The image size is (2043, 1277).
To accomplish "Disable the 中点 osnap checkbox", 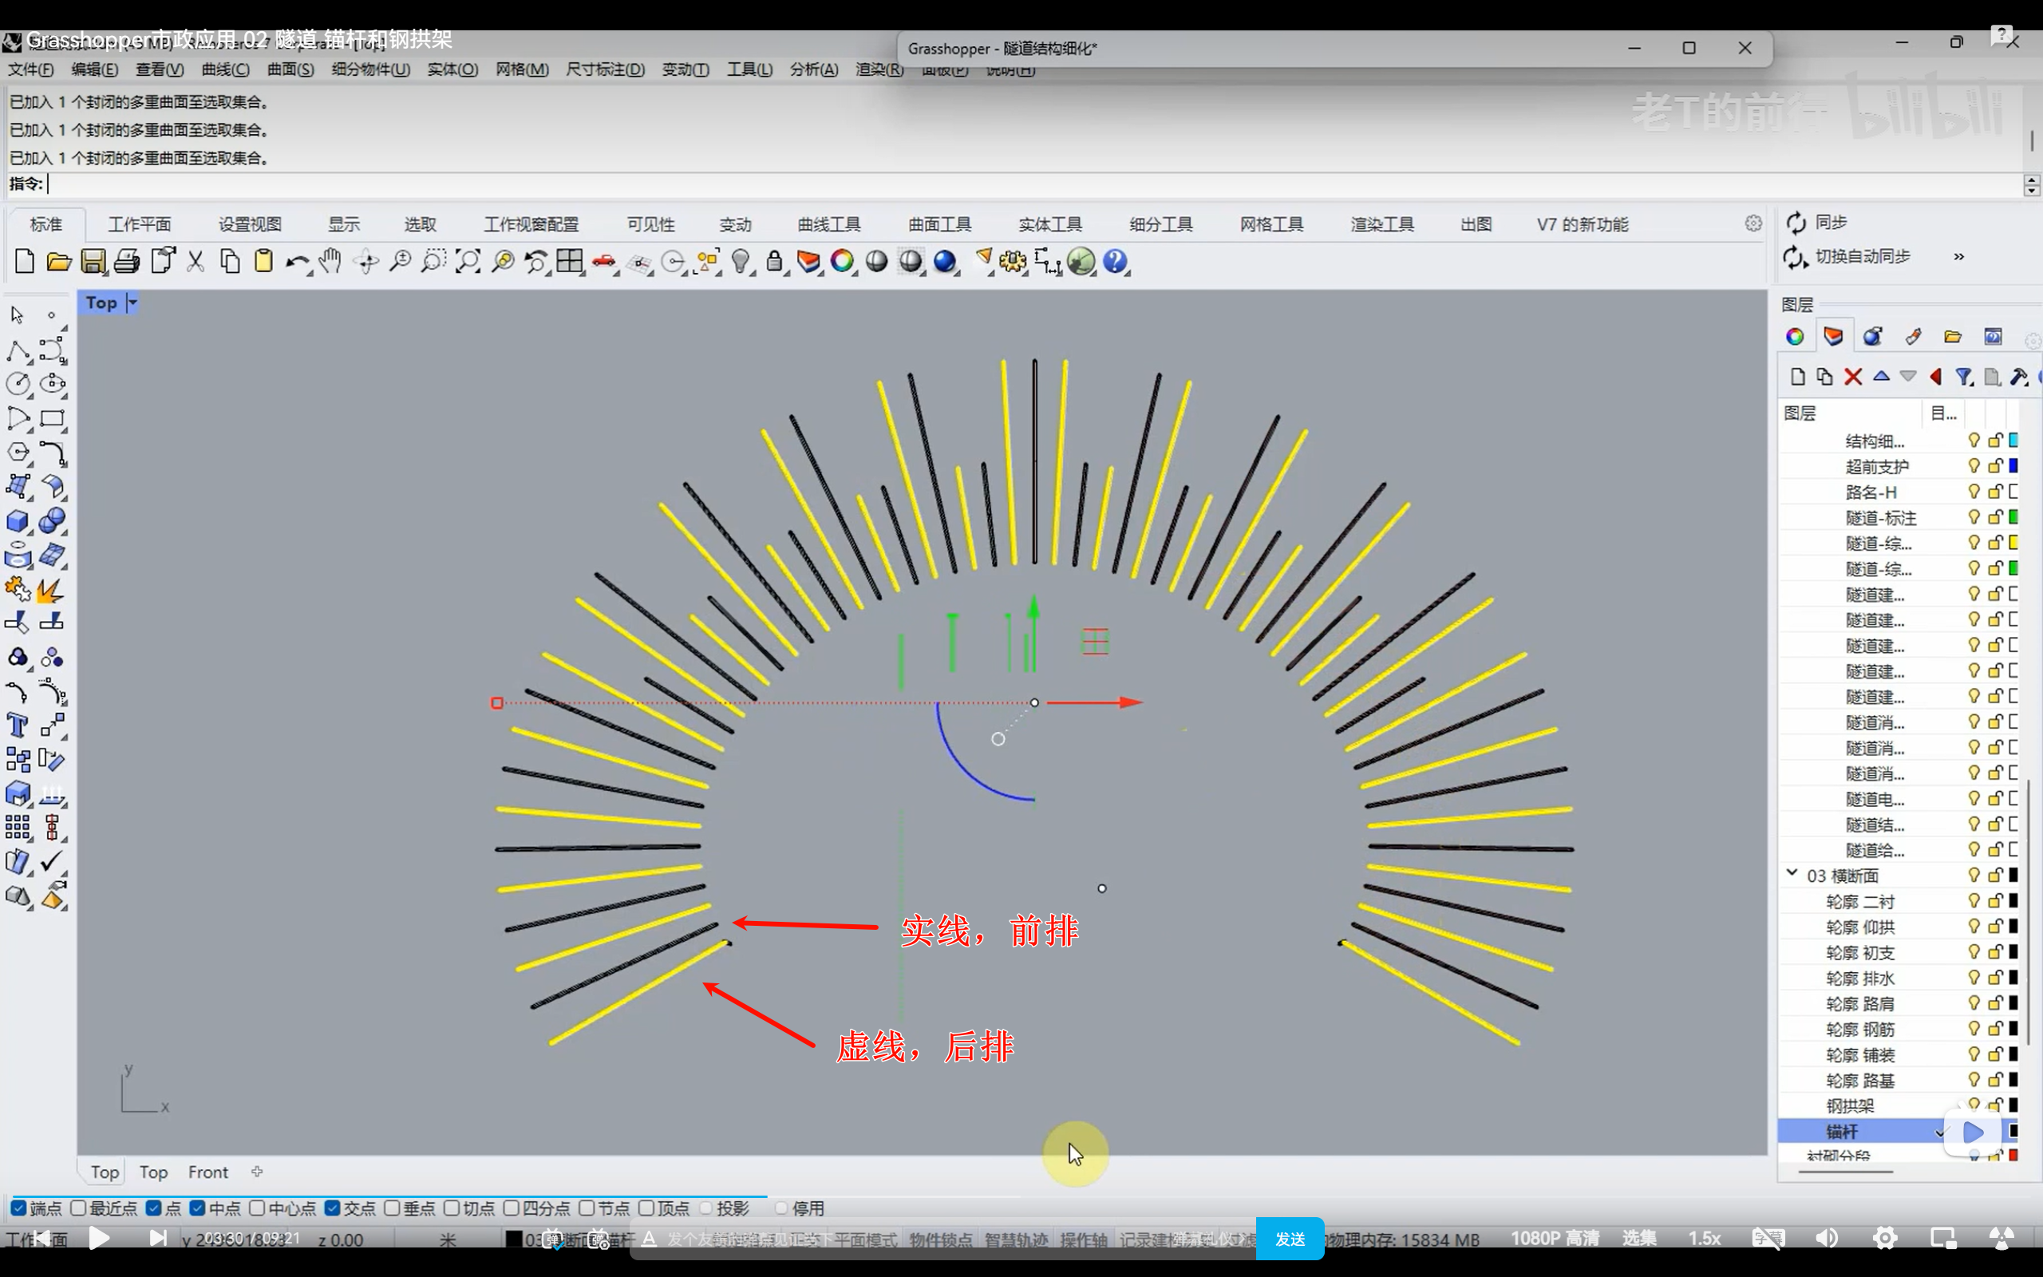I will point(198,1208).
